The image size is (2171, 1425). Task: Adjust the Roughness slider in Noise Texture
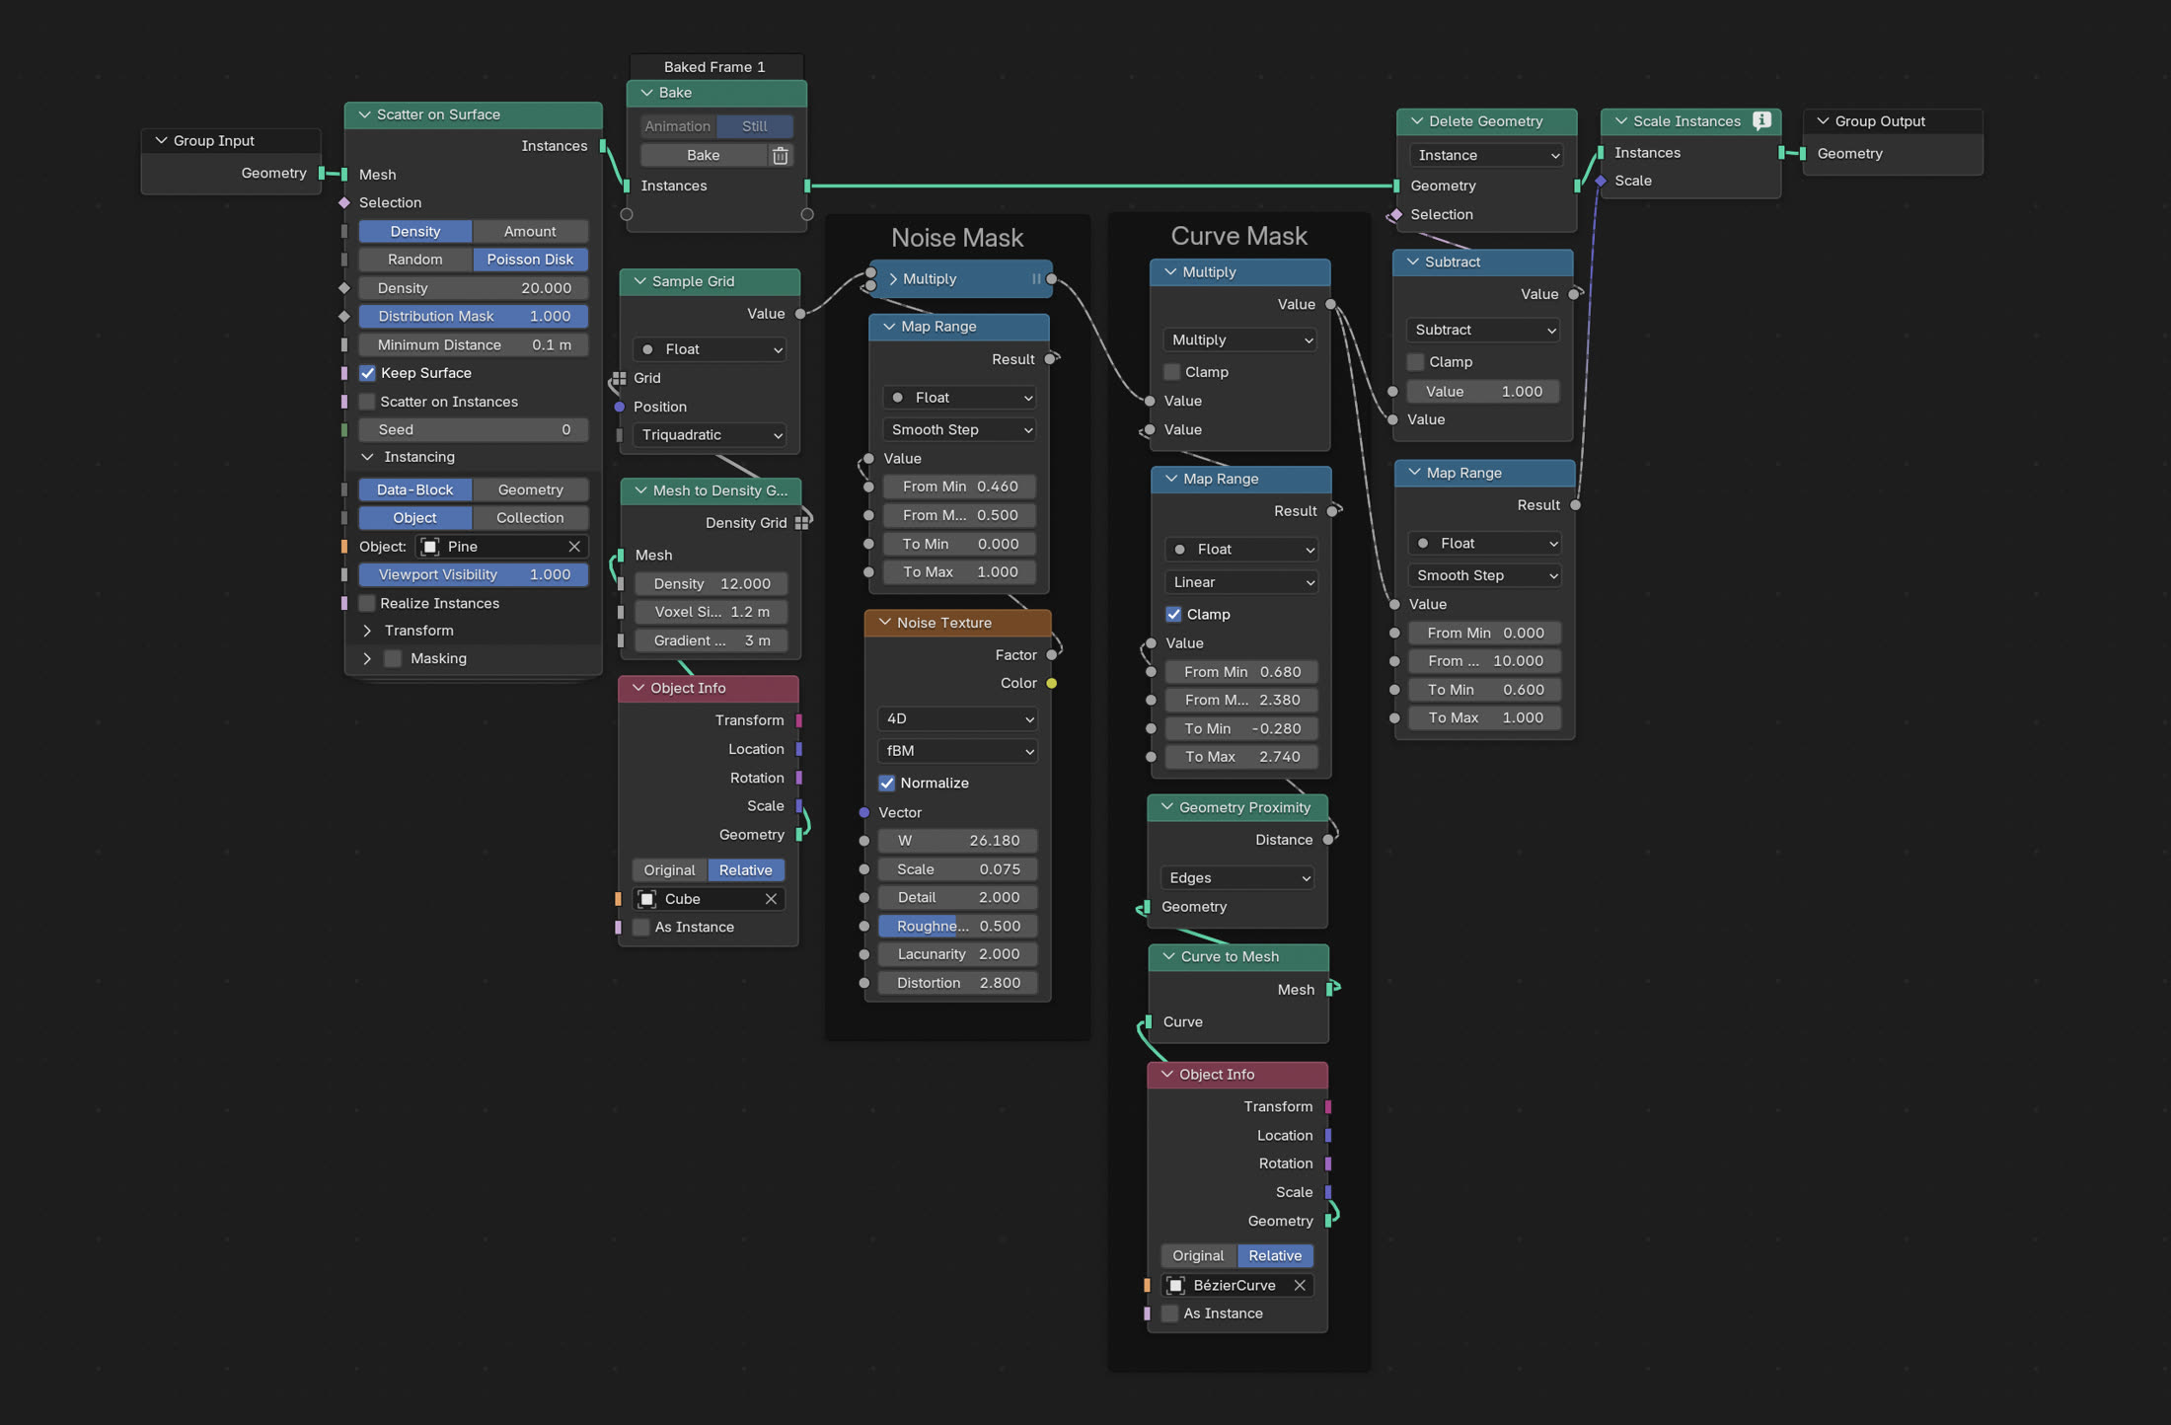pos(957,927)
